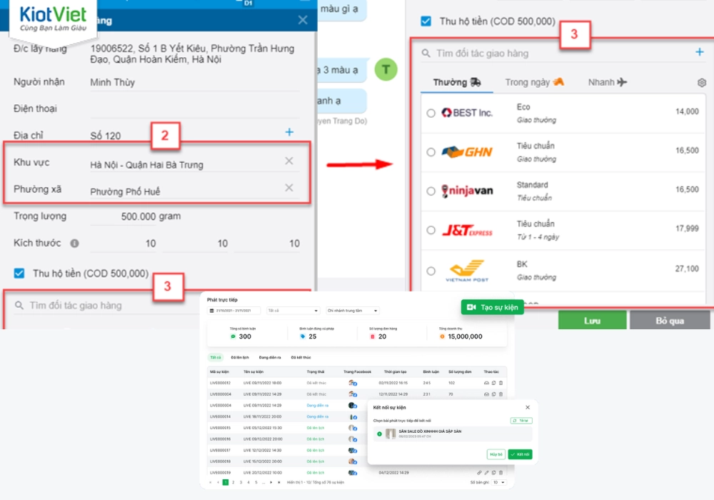Link event LIVE000019 with chain icon
This screenshot has width=714, height=500.
coord(479,473)
